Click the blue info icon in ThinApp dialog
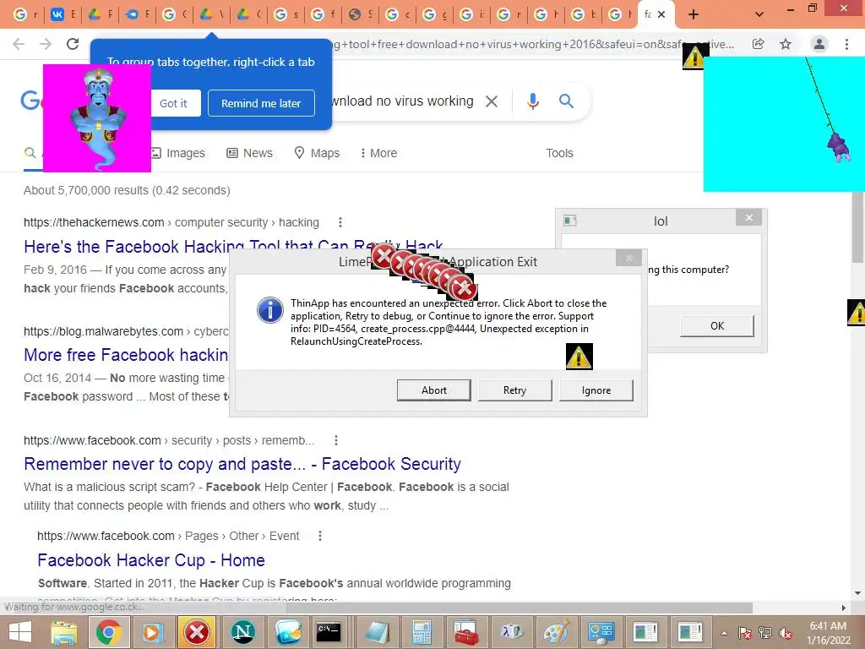865x649 pixels. pos(270,310)
